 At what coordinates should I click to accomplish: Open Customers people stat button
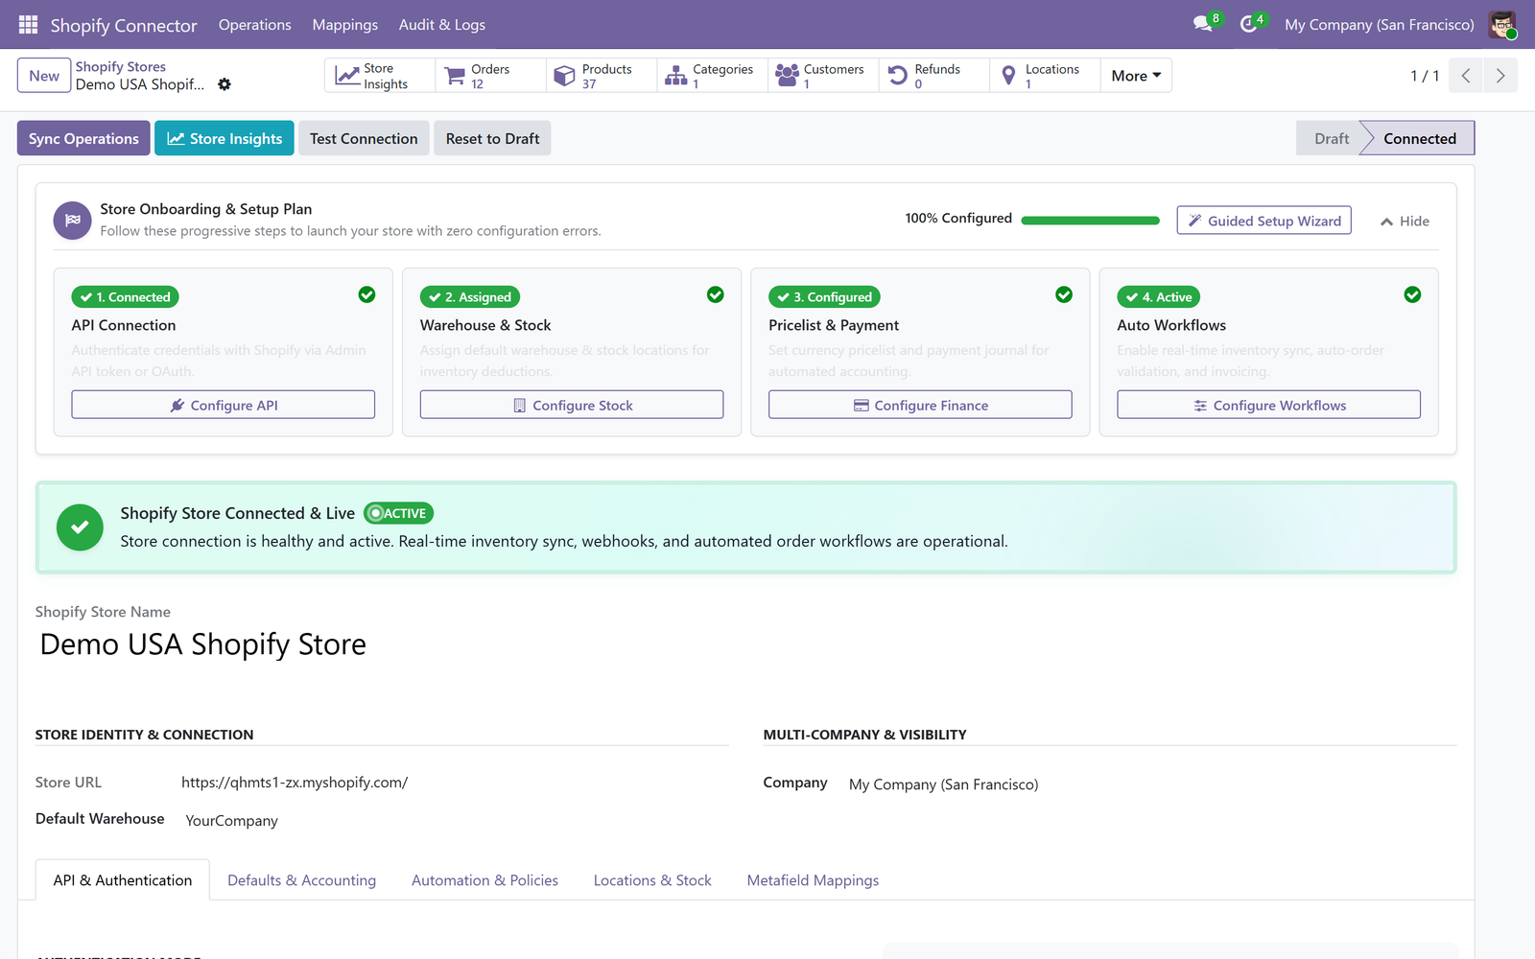(823, 76)
